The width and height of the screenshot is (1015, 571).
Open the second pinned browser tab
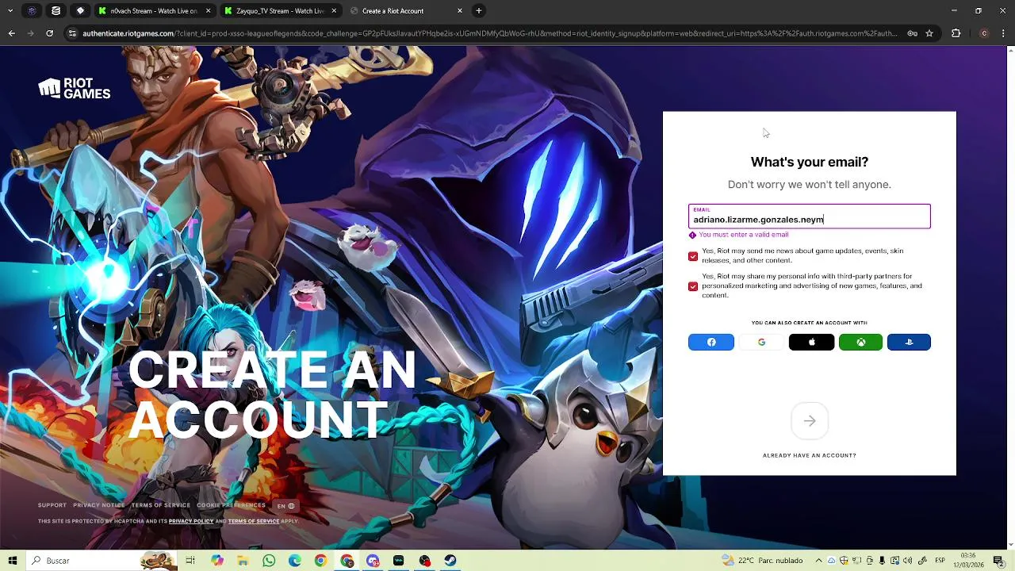(56, 10)
